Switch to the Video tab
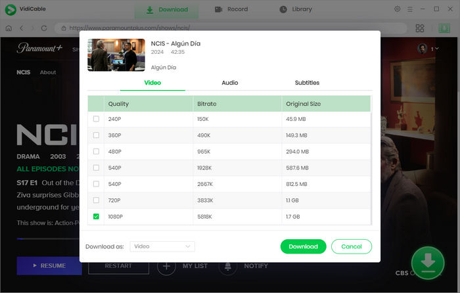Image resolution: width=460 pixels, height=293 pixels. coord(152,83)
